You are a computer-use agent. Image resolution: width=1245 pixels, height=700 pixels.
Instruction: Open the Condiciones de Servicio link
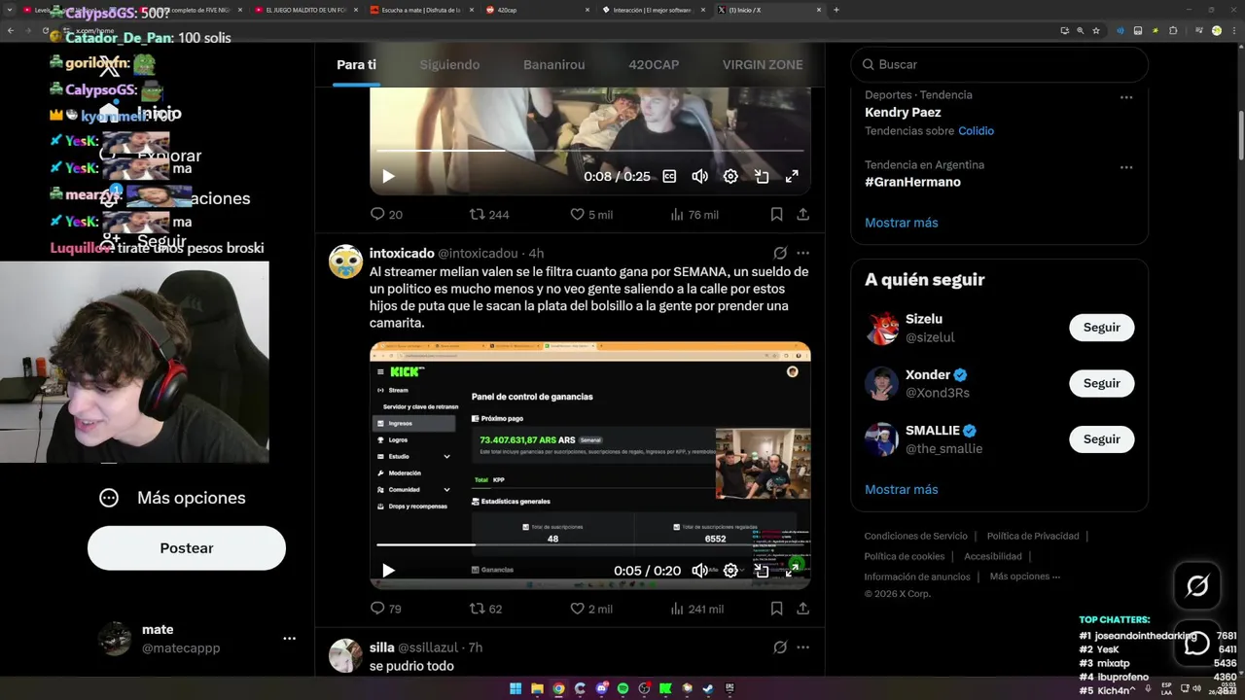click(x=916, y=536)
